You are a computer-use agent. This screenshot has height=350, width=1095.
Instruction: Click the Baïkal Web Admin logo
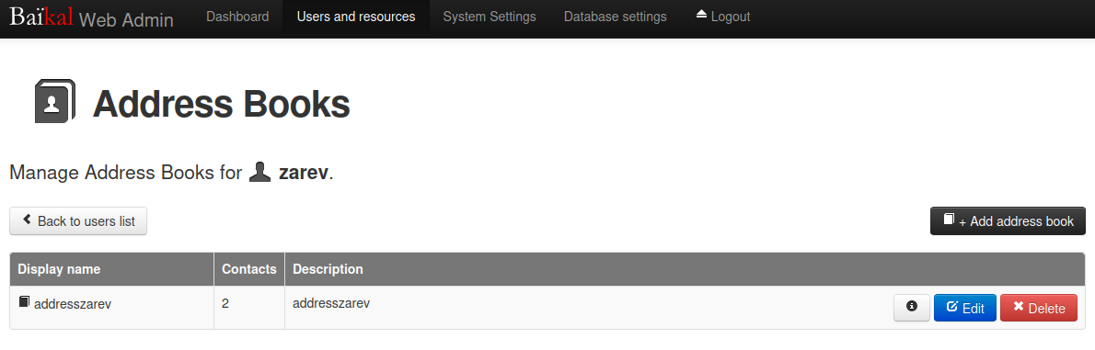click(x=91, y=18)
